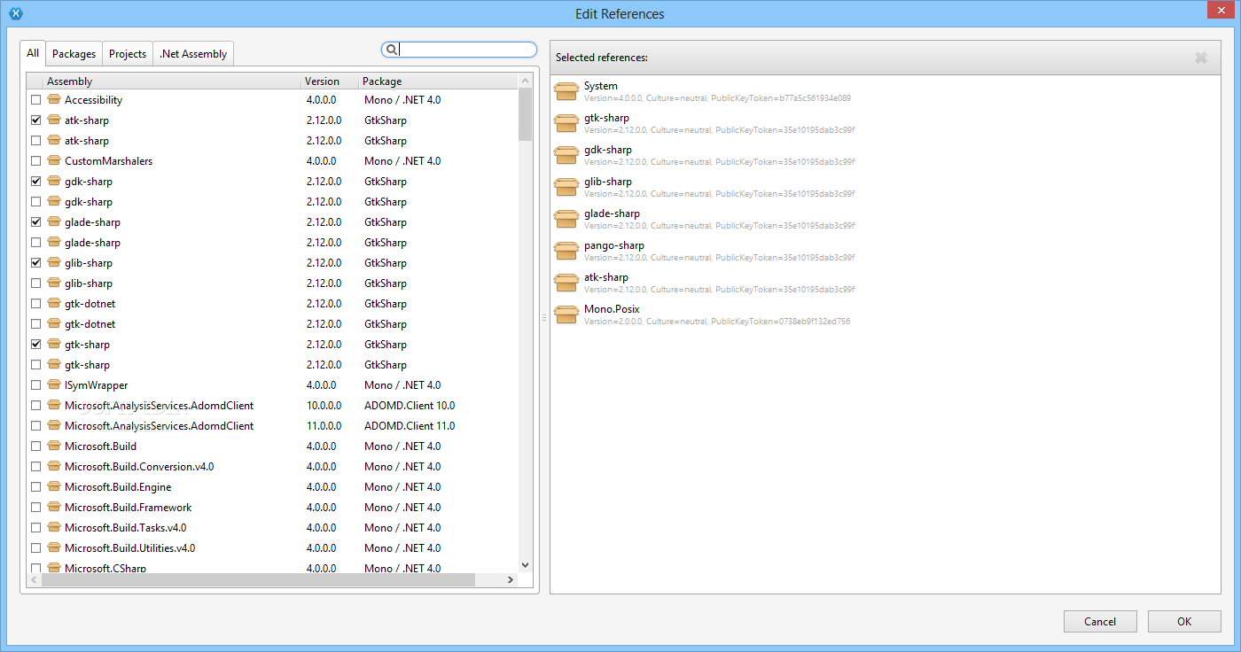Click the Cancel button

[1100, 622]
